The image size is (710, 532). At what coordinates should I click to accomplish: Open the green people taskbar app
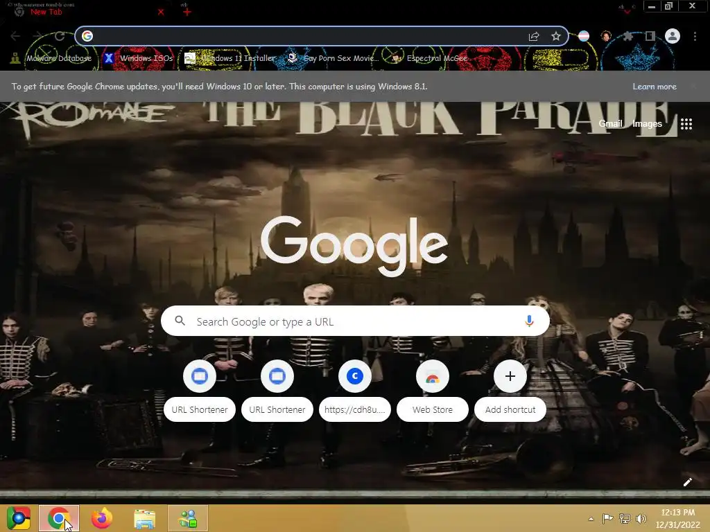click(x=188, y=518)
